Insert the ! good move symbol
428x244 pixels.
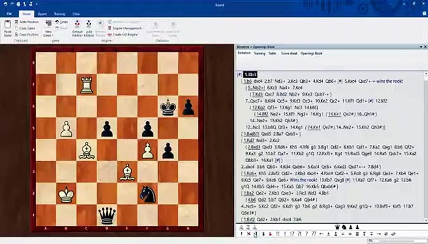click(x=285, y=234)
